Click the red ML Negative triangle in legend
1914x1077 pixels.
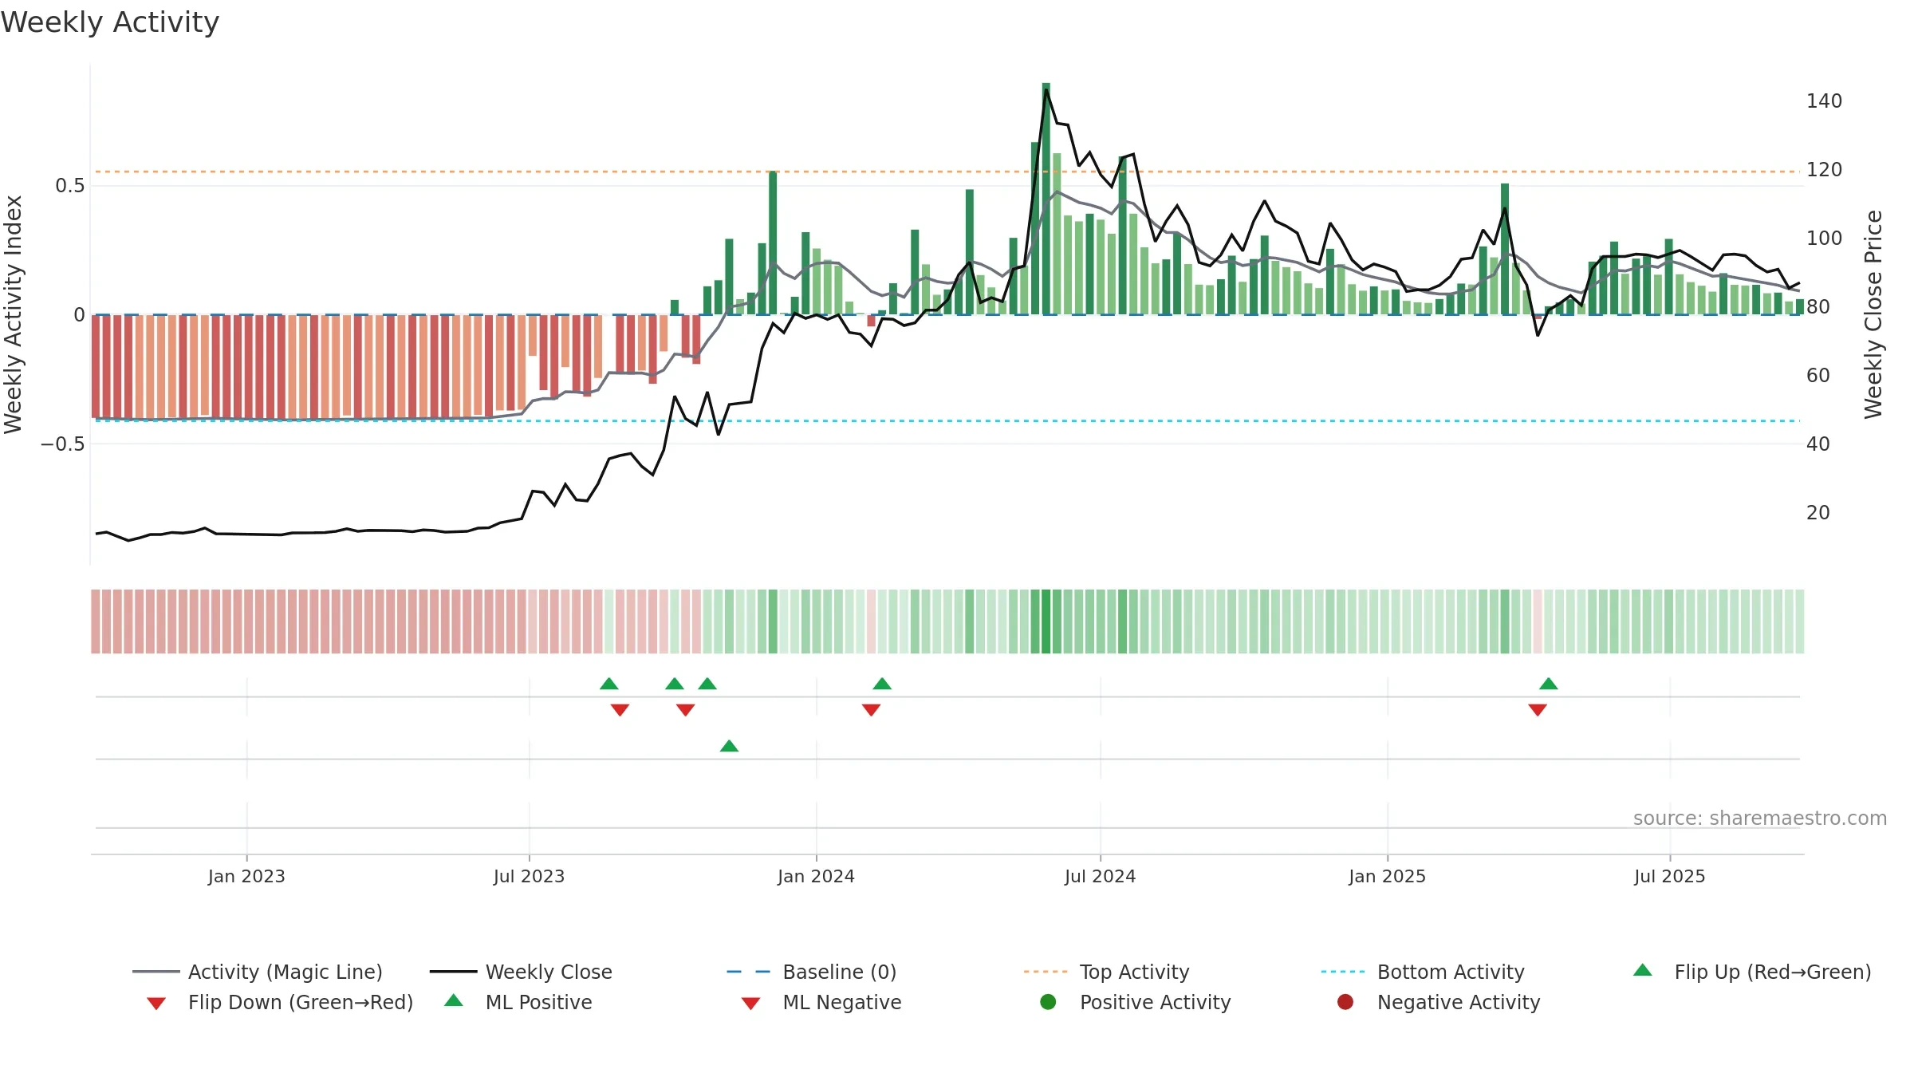pos(750,1004)
